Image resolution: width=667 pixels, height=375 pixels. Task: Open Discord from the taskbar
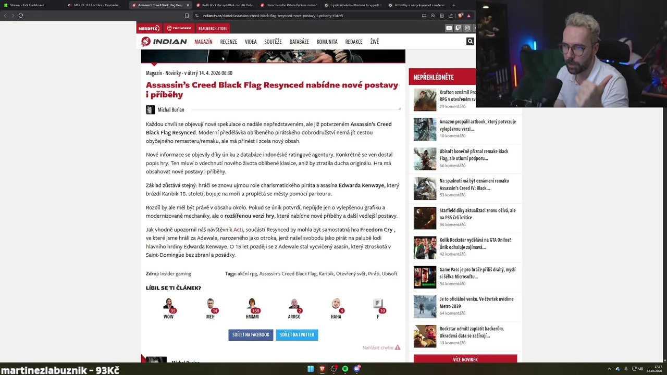[x=357, y=369]
